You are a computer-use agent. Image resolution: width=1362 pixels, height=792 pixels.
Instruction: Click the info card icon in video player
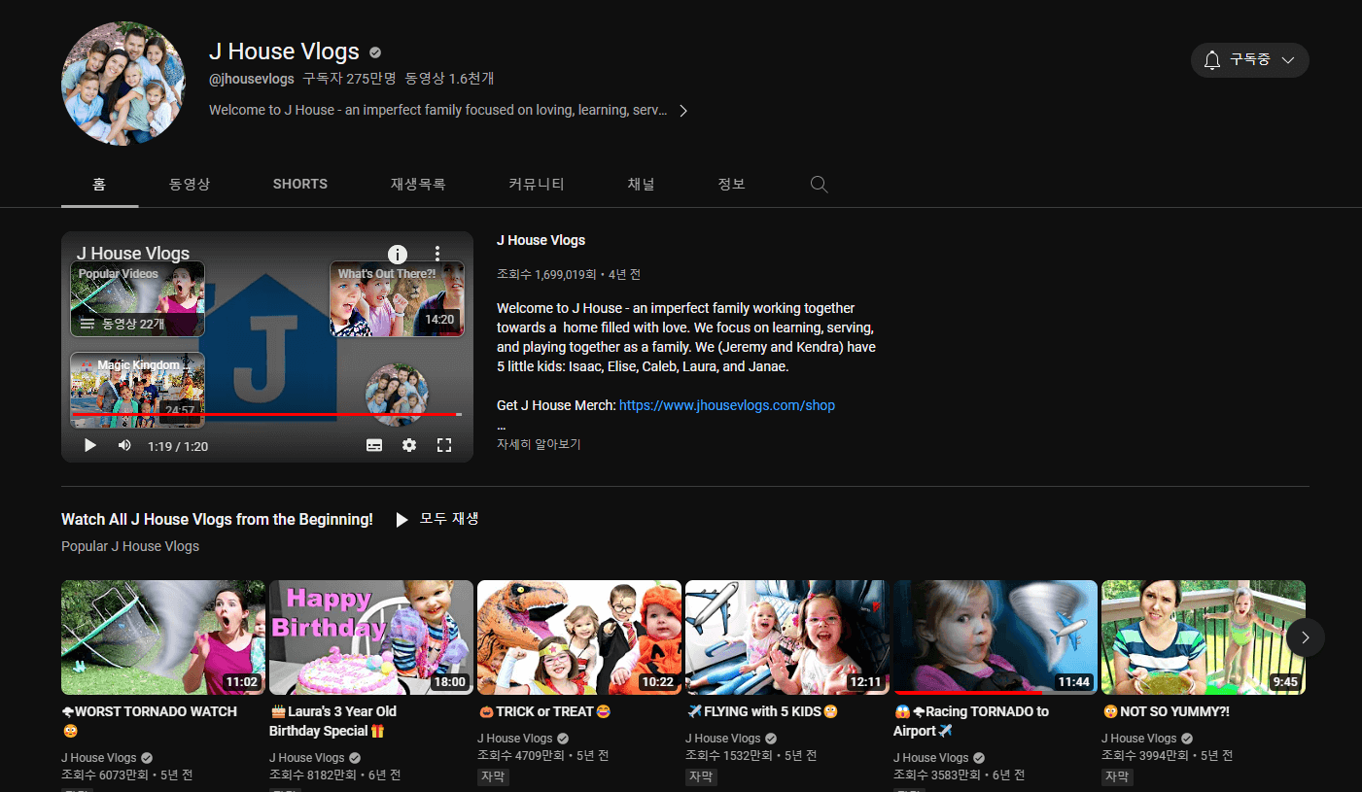398,254
